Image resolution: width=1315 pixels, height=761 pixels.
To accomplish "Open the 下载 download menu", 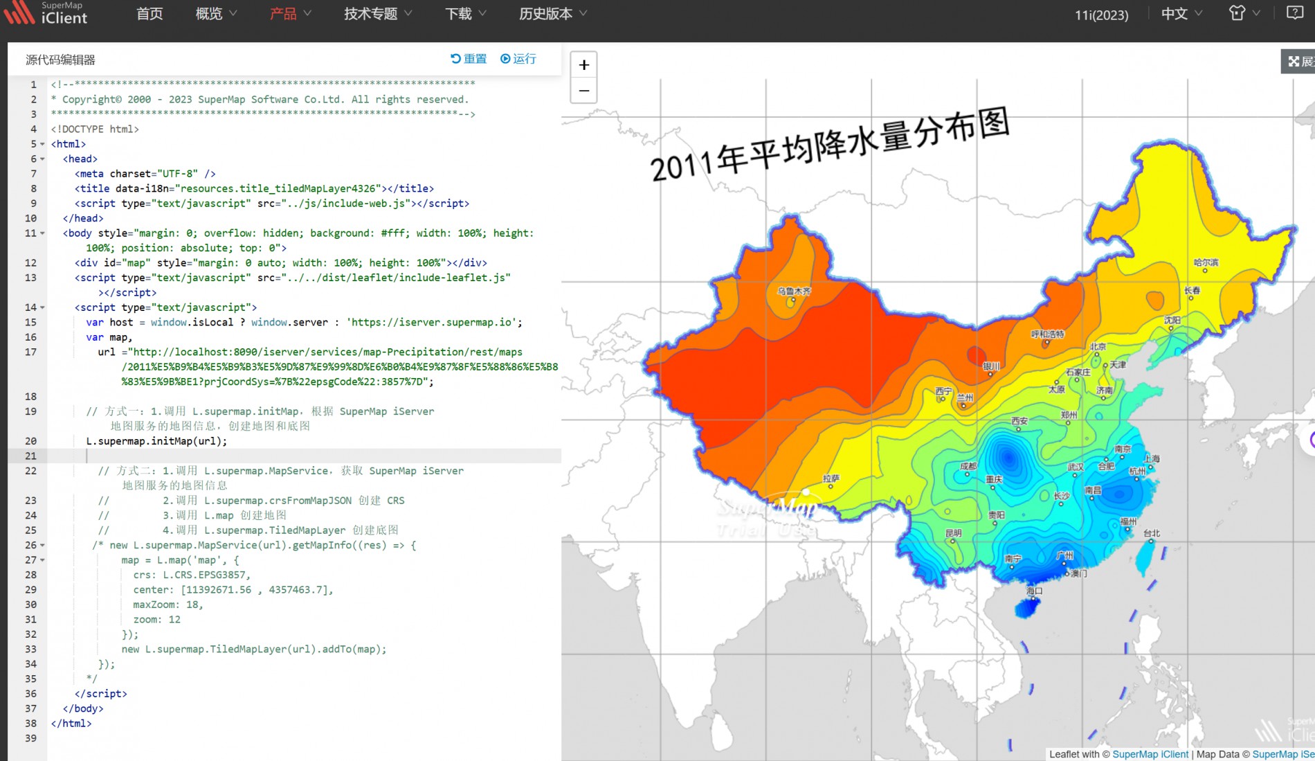I will pyautogui.click(x=458, y=14).
